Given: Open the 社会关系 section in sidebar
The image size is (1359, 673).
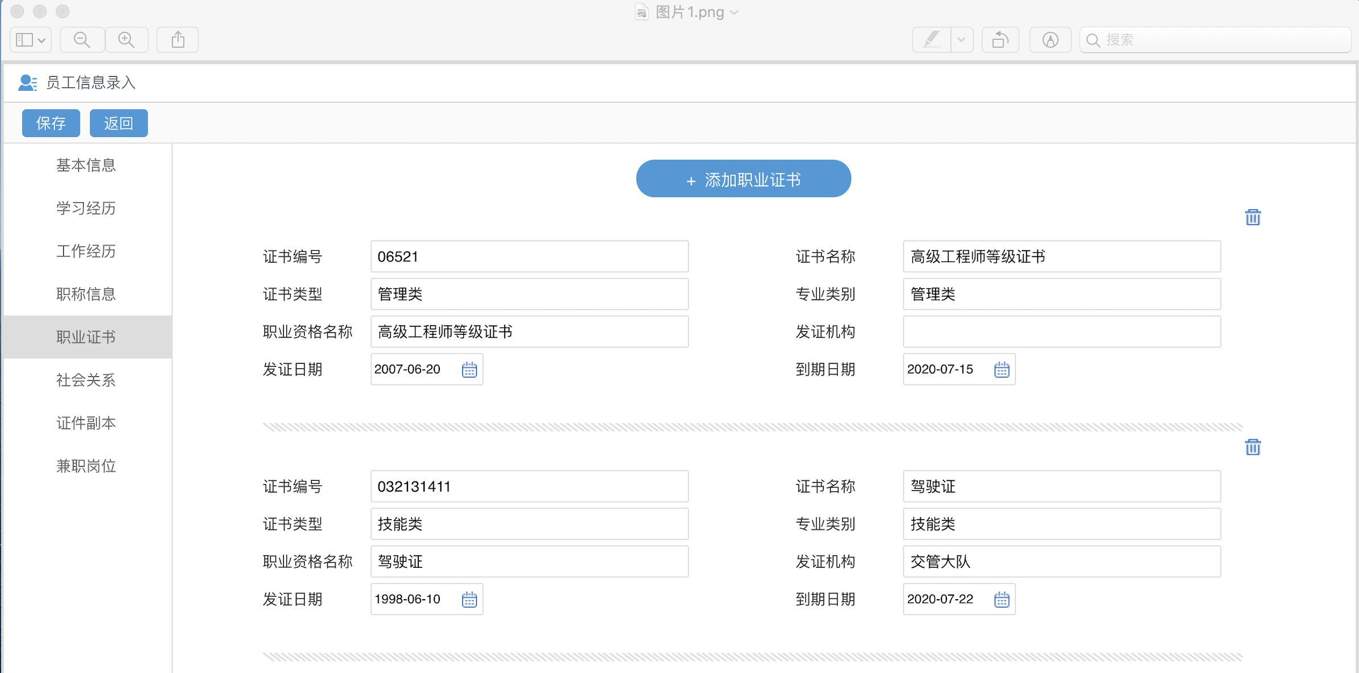Looking at the screenshot, I should (x=86, y=380).
